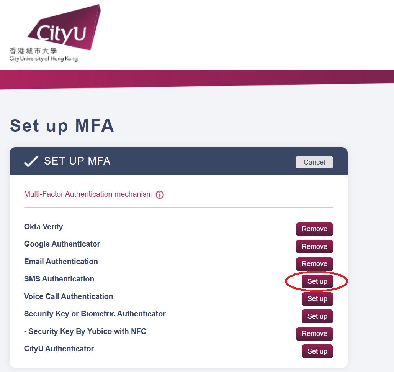The width and height of the screenshot is (394, 372).
Task: Open the Multi-Factor Authentication mechanism link
Action: pyautogui.click(x=88, y=194)
